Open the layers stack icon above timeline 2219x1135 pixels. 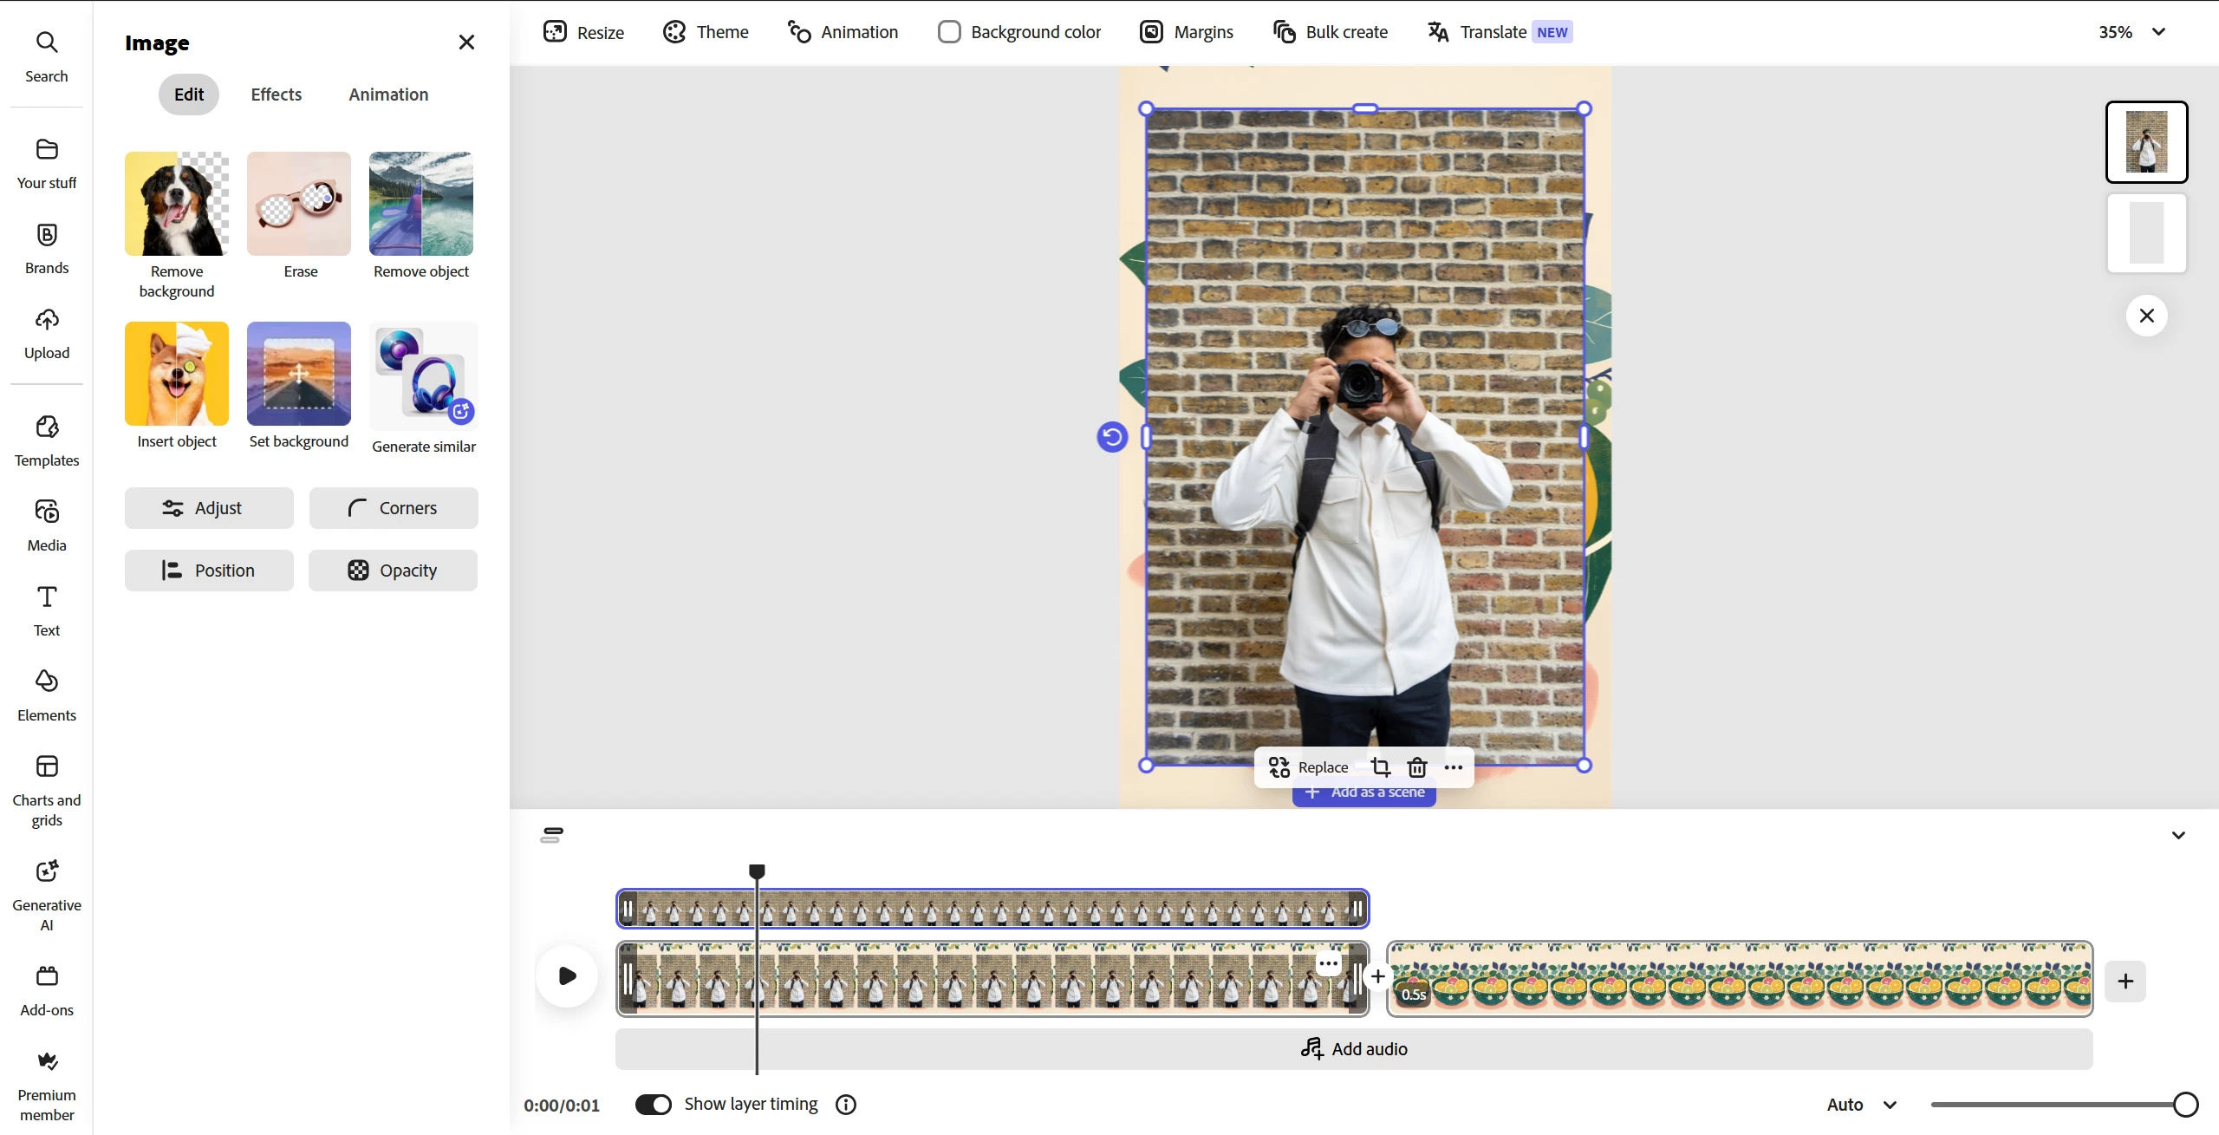(551, 835)
